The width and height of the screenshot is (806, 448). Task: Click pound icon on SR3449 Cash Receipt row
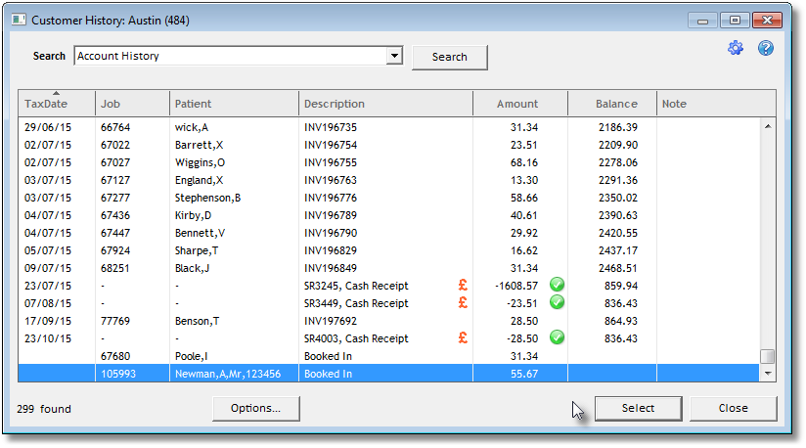coord(463,303)
